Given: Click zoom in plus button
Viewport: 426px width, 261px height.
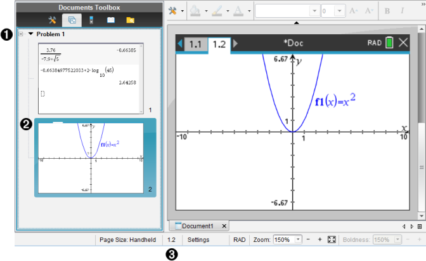Looking at the screenshot, I should [x=320, y=240].
